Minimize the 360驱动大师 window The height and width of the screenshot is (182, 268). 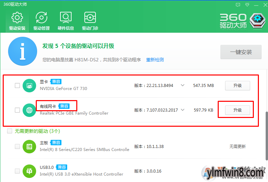pos(256,5)
